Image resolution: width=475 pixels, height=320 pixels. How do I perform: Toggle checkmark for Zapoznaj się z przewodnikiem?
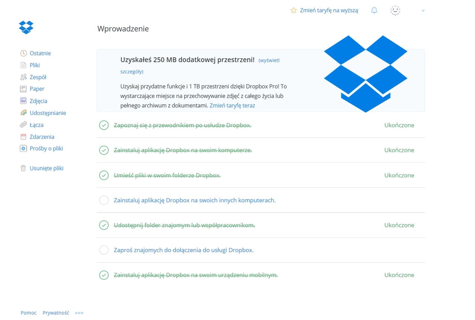coord(104,125)
